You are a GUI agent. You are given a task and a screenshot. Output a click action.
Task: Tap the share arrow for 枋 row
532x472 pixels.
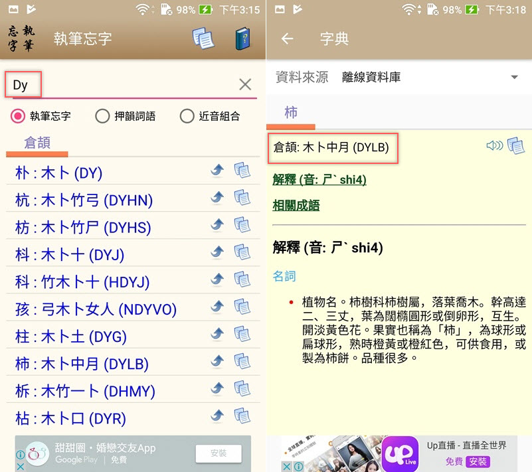(x=217, y=224)
